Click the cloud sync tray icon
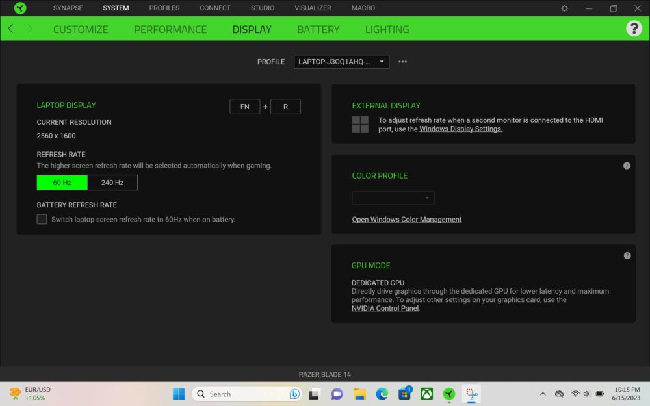This screenshot has height=406, width=650. click(559, 394)
